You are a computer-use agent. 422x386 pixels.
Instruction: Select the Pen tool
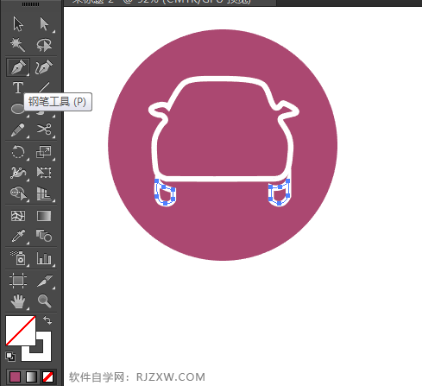(x=18, y=67)
